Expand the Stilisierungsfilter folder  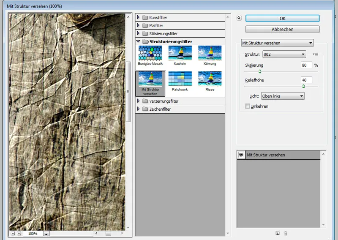pos(139,33)
